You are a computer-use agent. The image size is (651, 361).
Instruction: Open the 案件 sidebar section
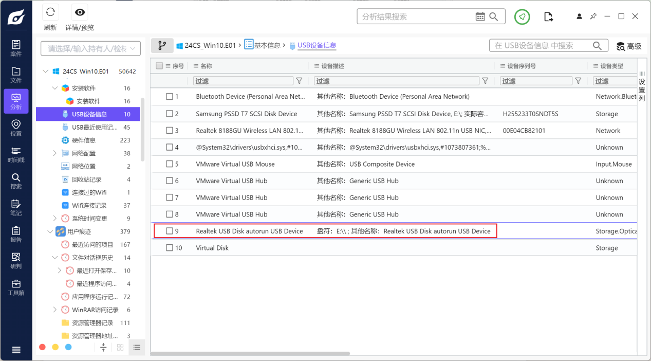coord(16,48)
